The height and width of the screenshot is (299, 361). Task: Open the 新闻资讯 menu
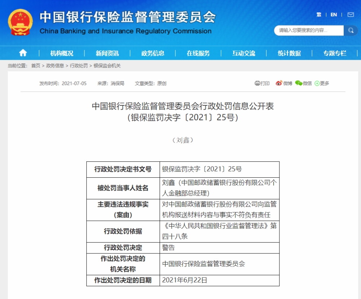107,53
